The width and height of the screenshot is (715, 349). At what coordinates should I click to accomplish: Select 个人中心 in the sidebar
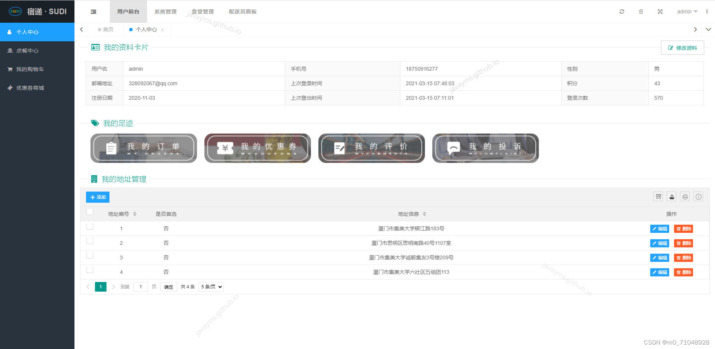[37, 32]
